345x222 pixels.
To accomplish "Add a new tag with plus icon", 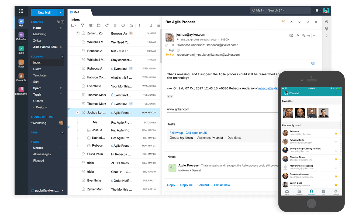I will pos(62,133).
